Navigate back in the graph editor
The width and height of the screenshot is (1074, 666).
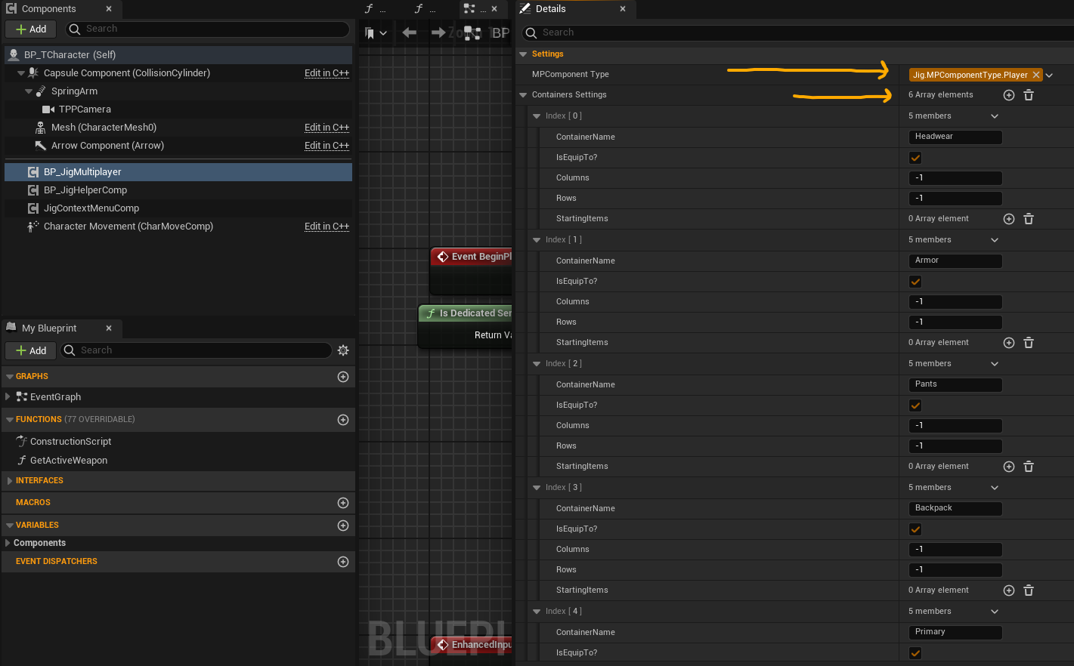click(410, 32)
